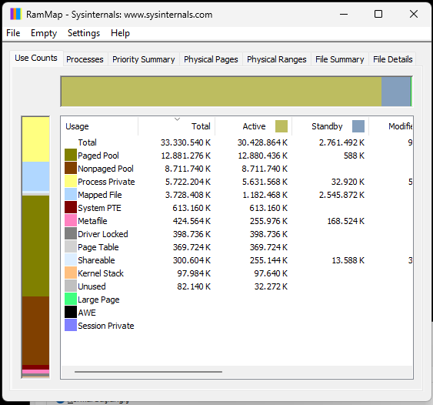Click the Active column header
The width and height of the screenshot is (433, 405).
point(254,126)
